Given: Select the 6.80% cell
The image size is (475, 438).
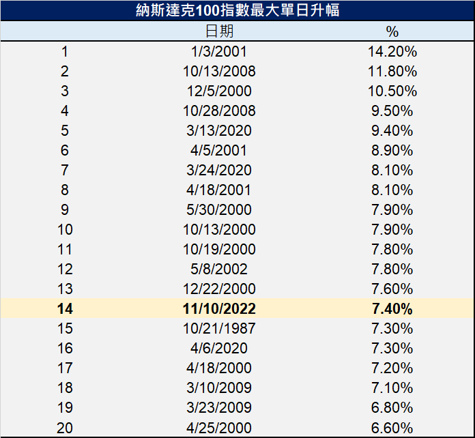Looking at the screenshot, I should [392, 407].
